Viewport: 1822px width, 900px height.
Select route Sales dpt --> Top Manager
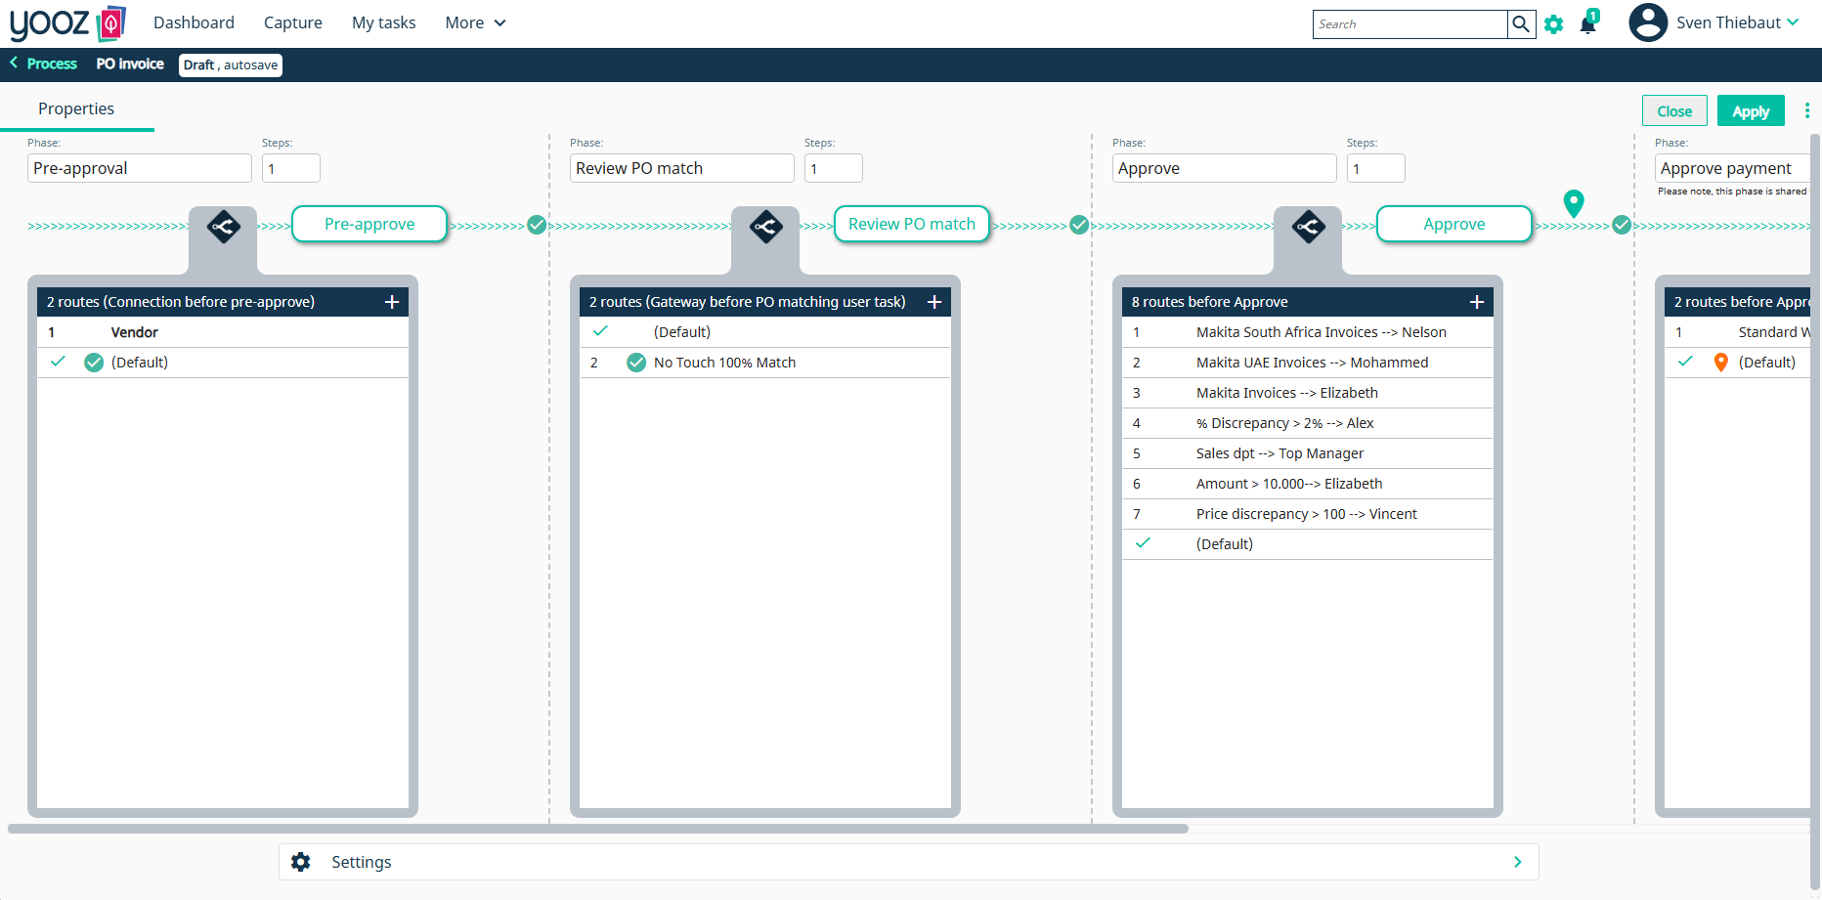[x=1308, y=453]
